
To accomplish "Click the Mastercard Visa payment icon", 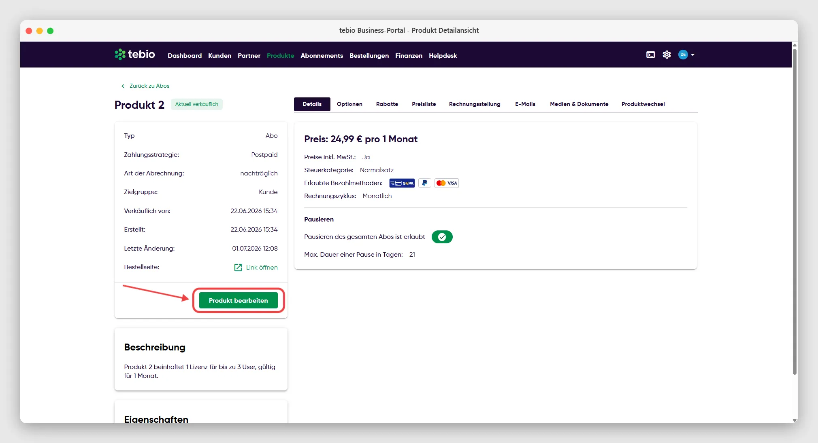I will tap(446, 183).
